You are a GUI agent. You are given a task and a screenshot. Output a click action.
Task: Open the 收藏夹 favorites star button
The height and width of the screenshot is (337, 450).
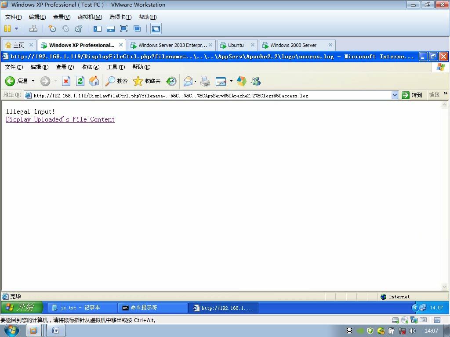(x=147, y=81)
